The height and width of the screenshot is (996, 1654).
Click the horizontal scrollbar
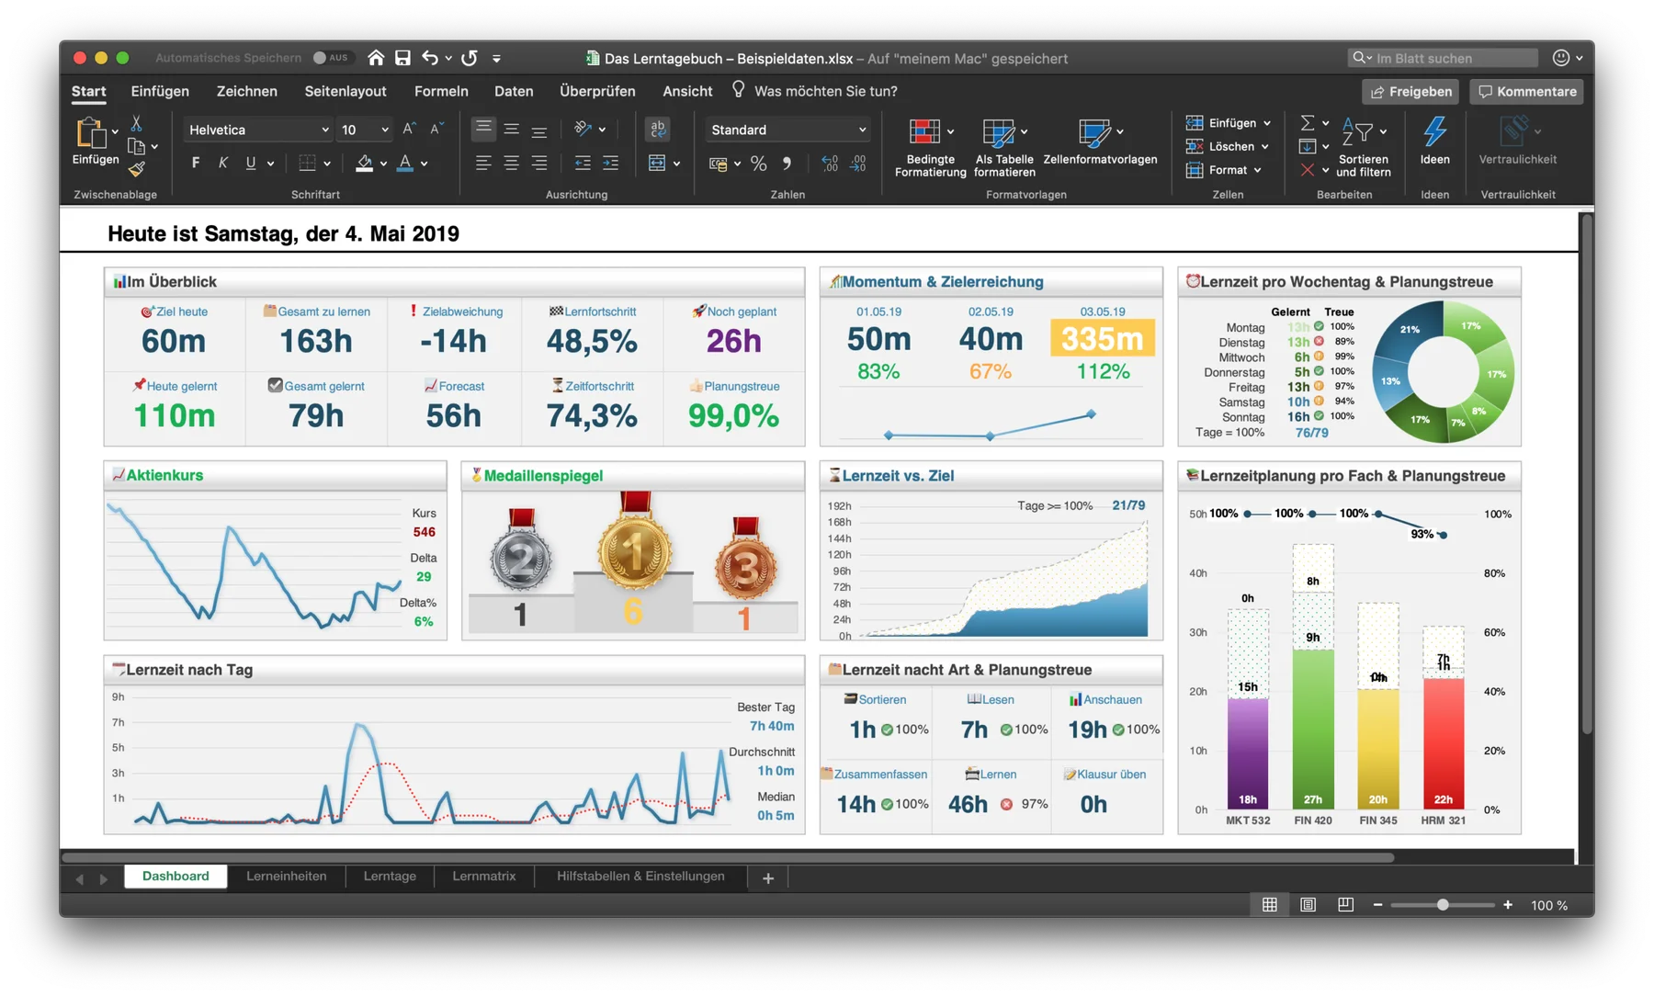[x=729, y=857]
